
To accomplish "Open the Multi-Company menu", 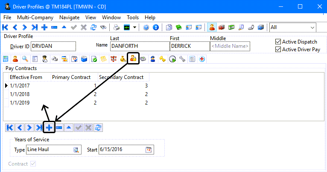I will (35, 17).
